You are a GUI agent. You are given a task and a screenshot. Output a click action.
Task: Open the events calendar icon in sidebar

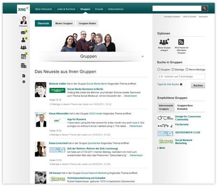point(24,57)
